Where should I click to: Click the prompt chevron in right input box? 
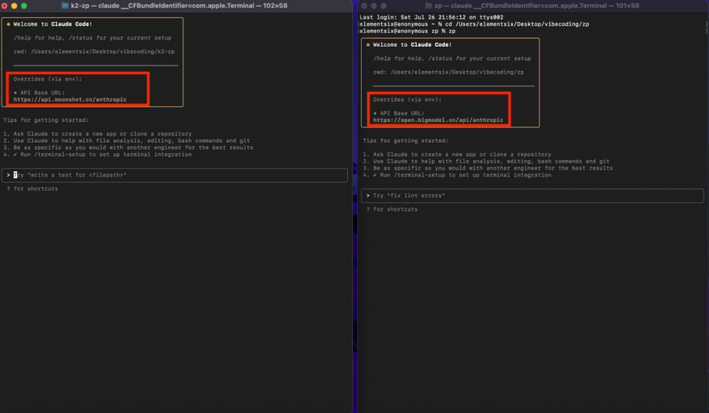[x=368, y=196]
